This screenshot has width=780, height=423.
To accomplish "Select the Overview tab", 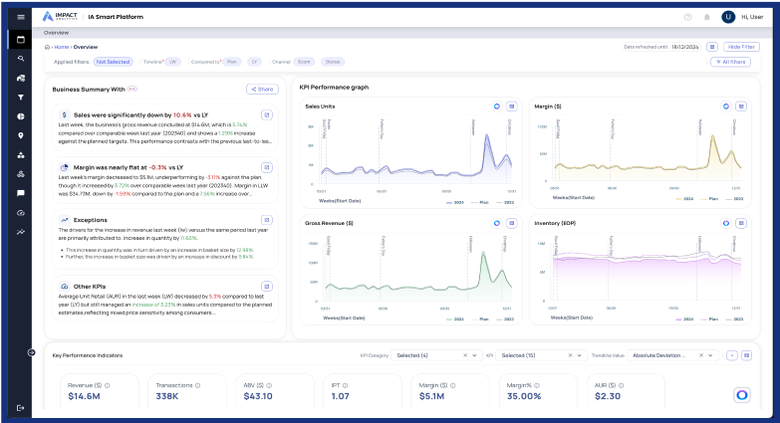I will coord(56,33).
